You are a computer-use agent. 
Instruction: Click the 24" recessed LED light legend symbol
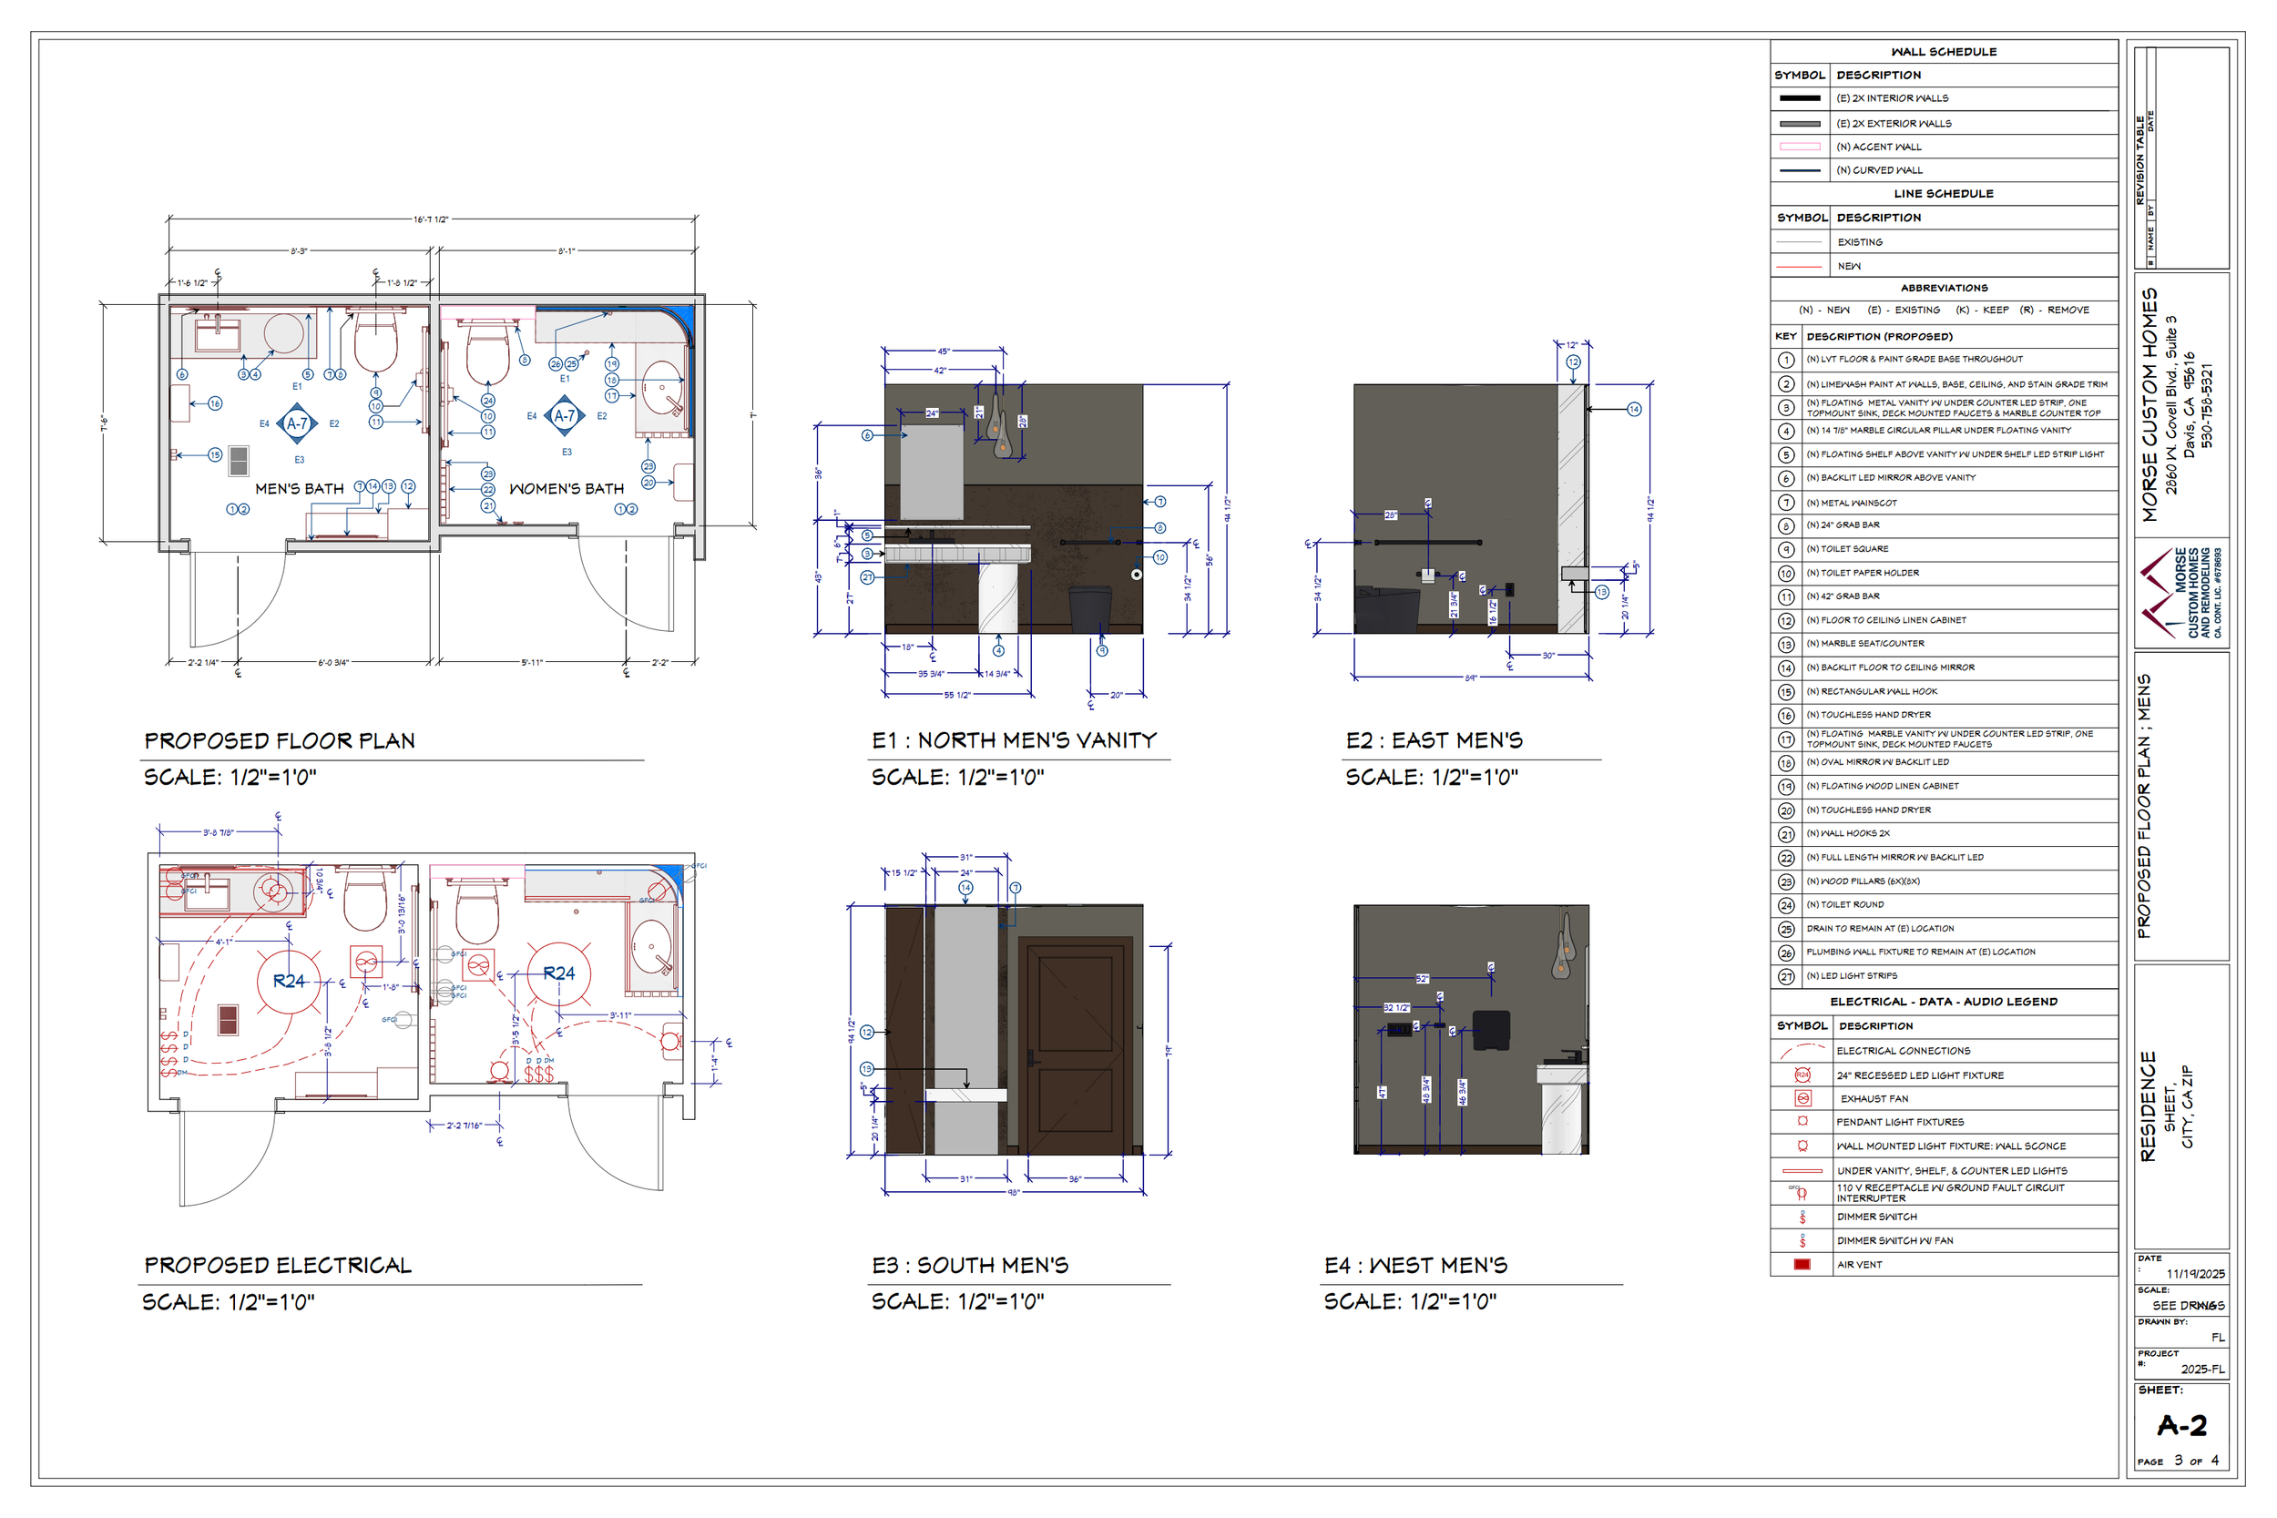point(1802,1075)
